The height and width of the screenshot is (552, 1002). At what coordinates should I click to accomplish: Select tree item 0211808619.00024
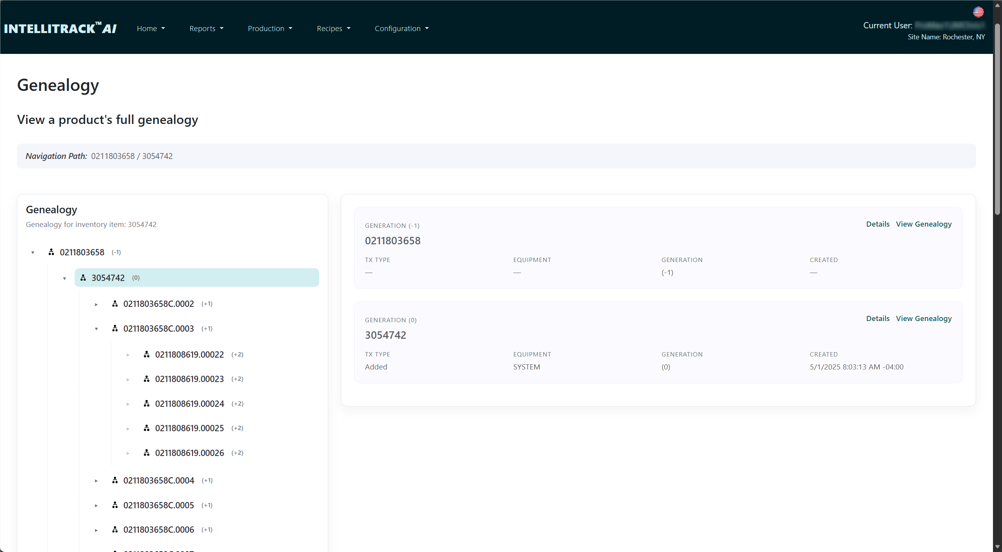click(189, 404)
